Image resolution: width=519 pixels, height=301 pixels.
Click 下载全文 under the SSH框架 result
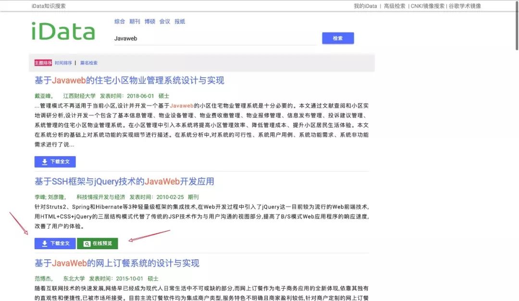tap(55, 243)
